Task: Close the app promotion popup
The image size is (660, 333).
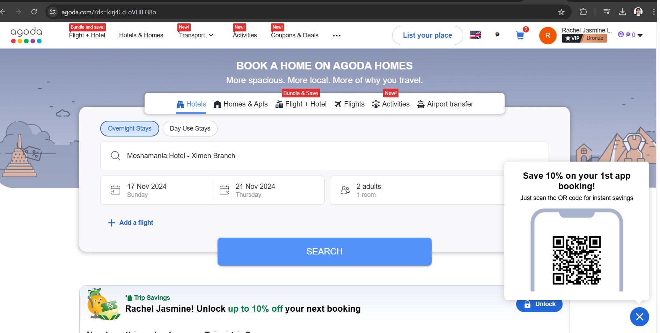Action: coord(639,317)
